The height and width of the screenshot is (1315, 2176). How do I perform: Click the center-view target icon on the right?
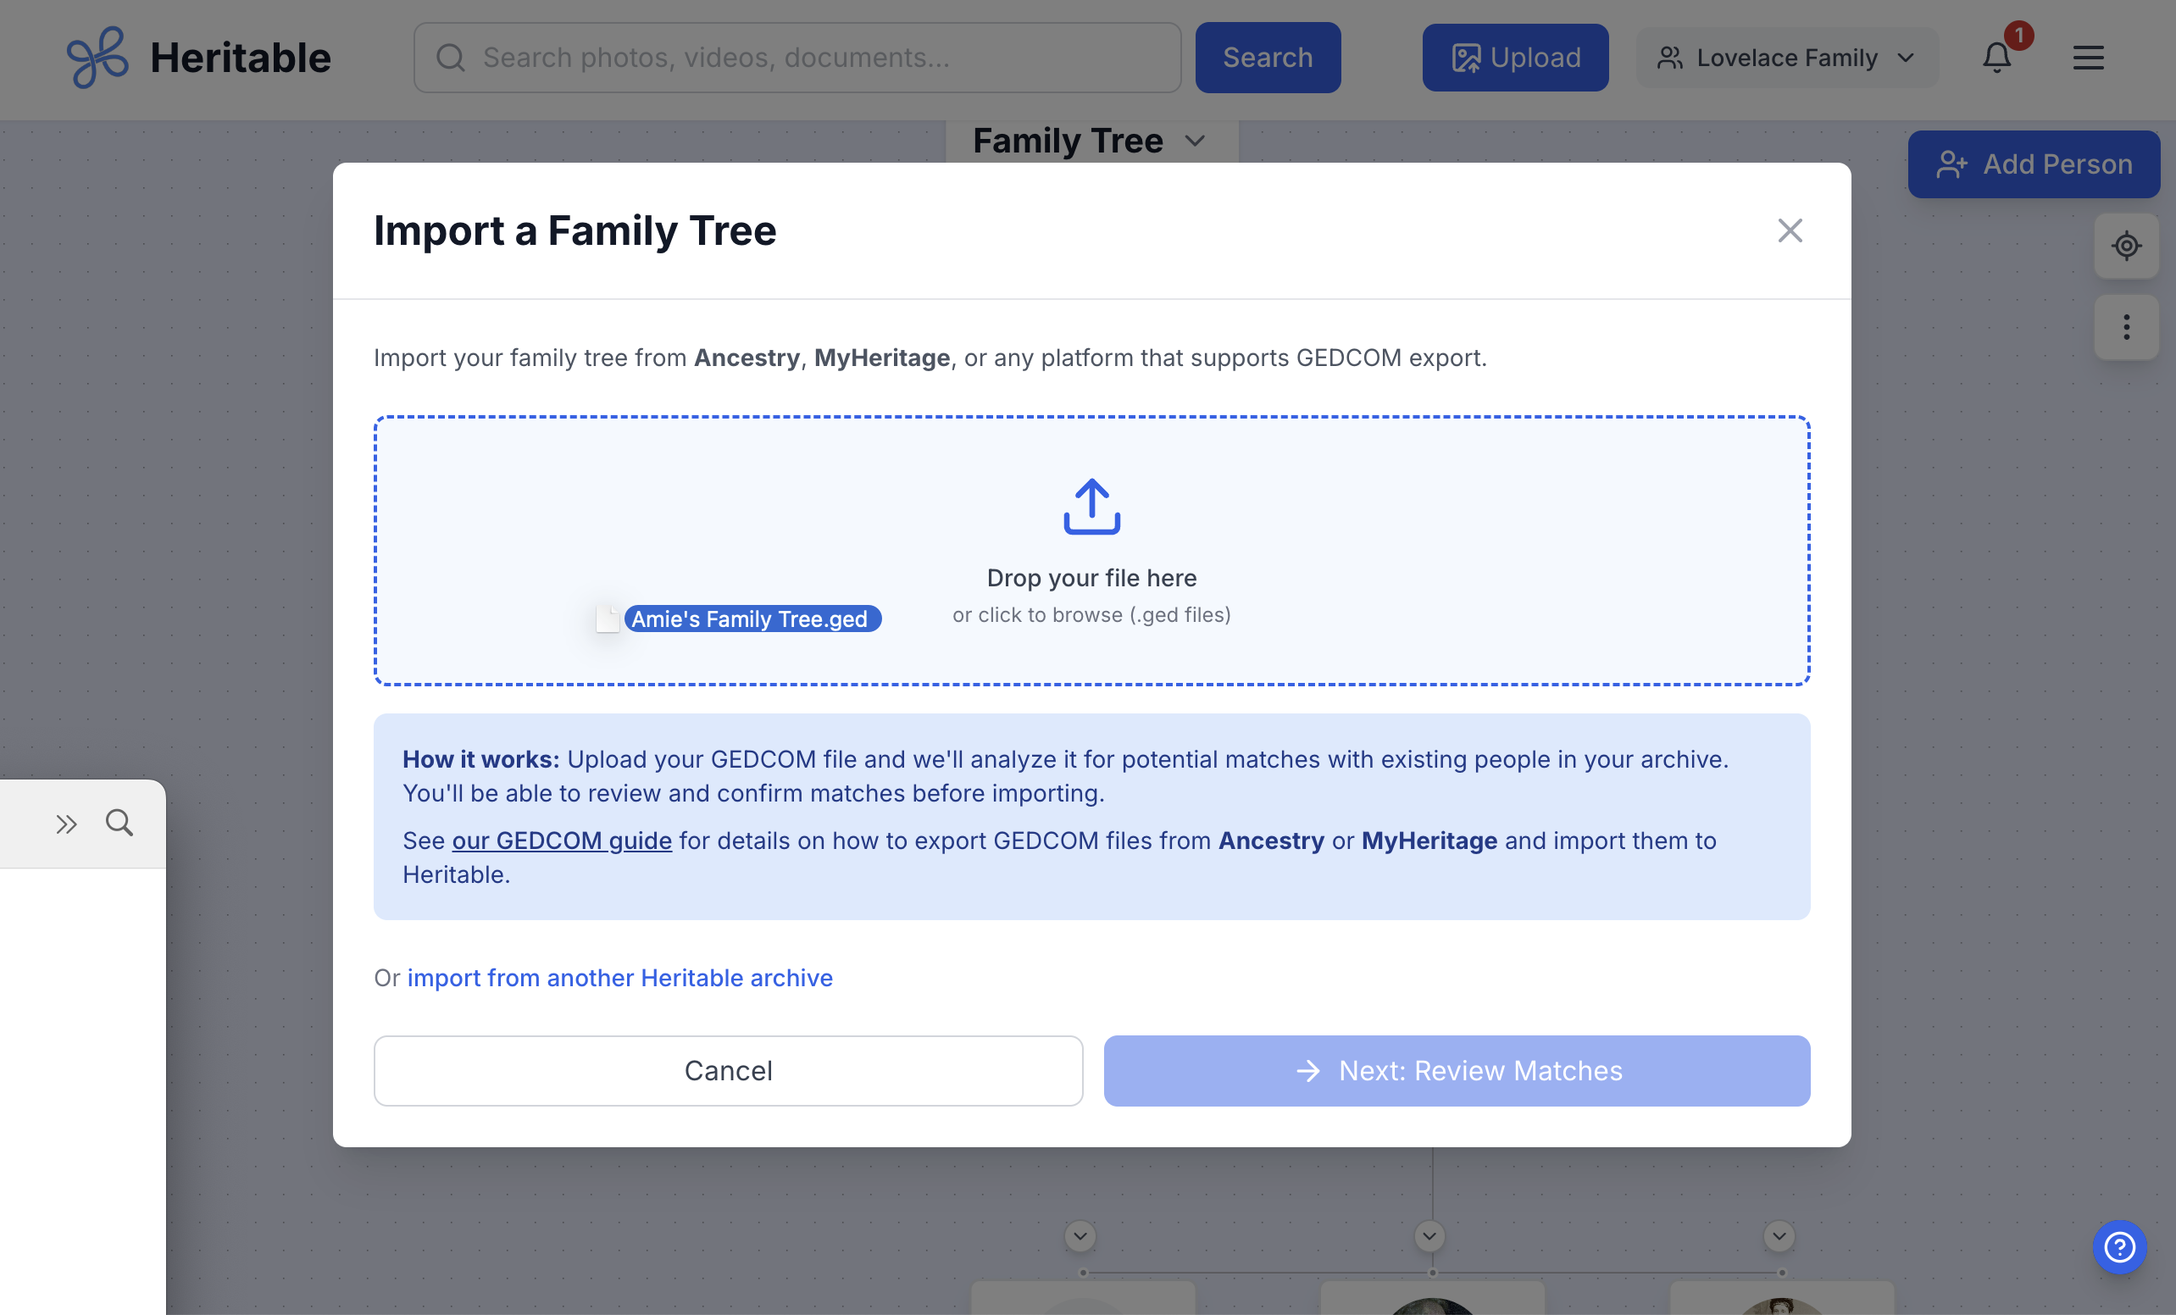pyautogui.click(x=2127, y=246)
